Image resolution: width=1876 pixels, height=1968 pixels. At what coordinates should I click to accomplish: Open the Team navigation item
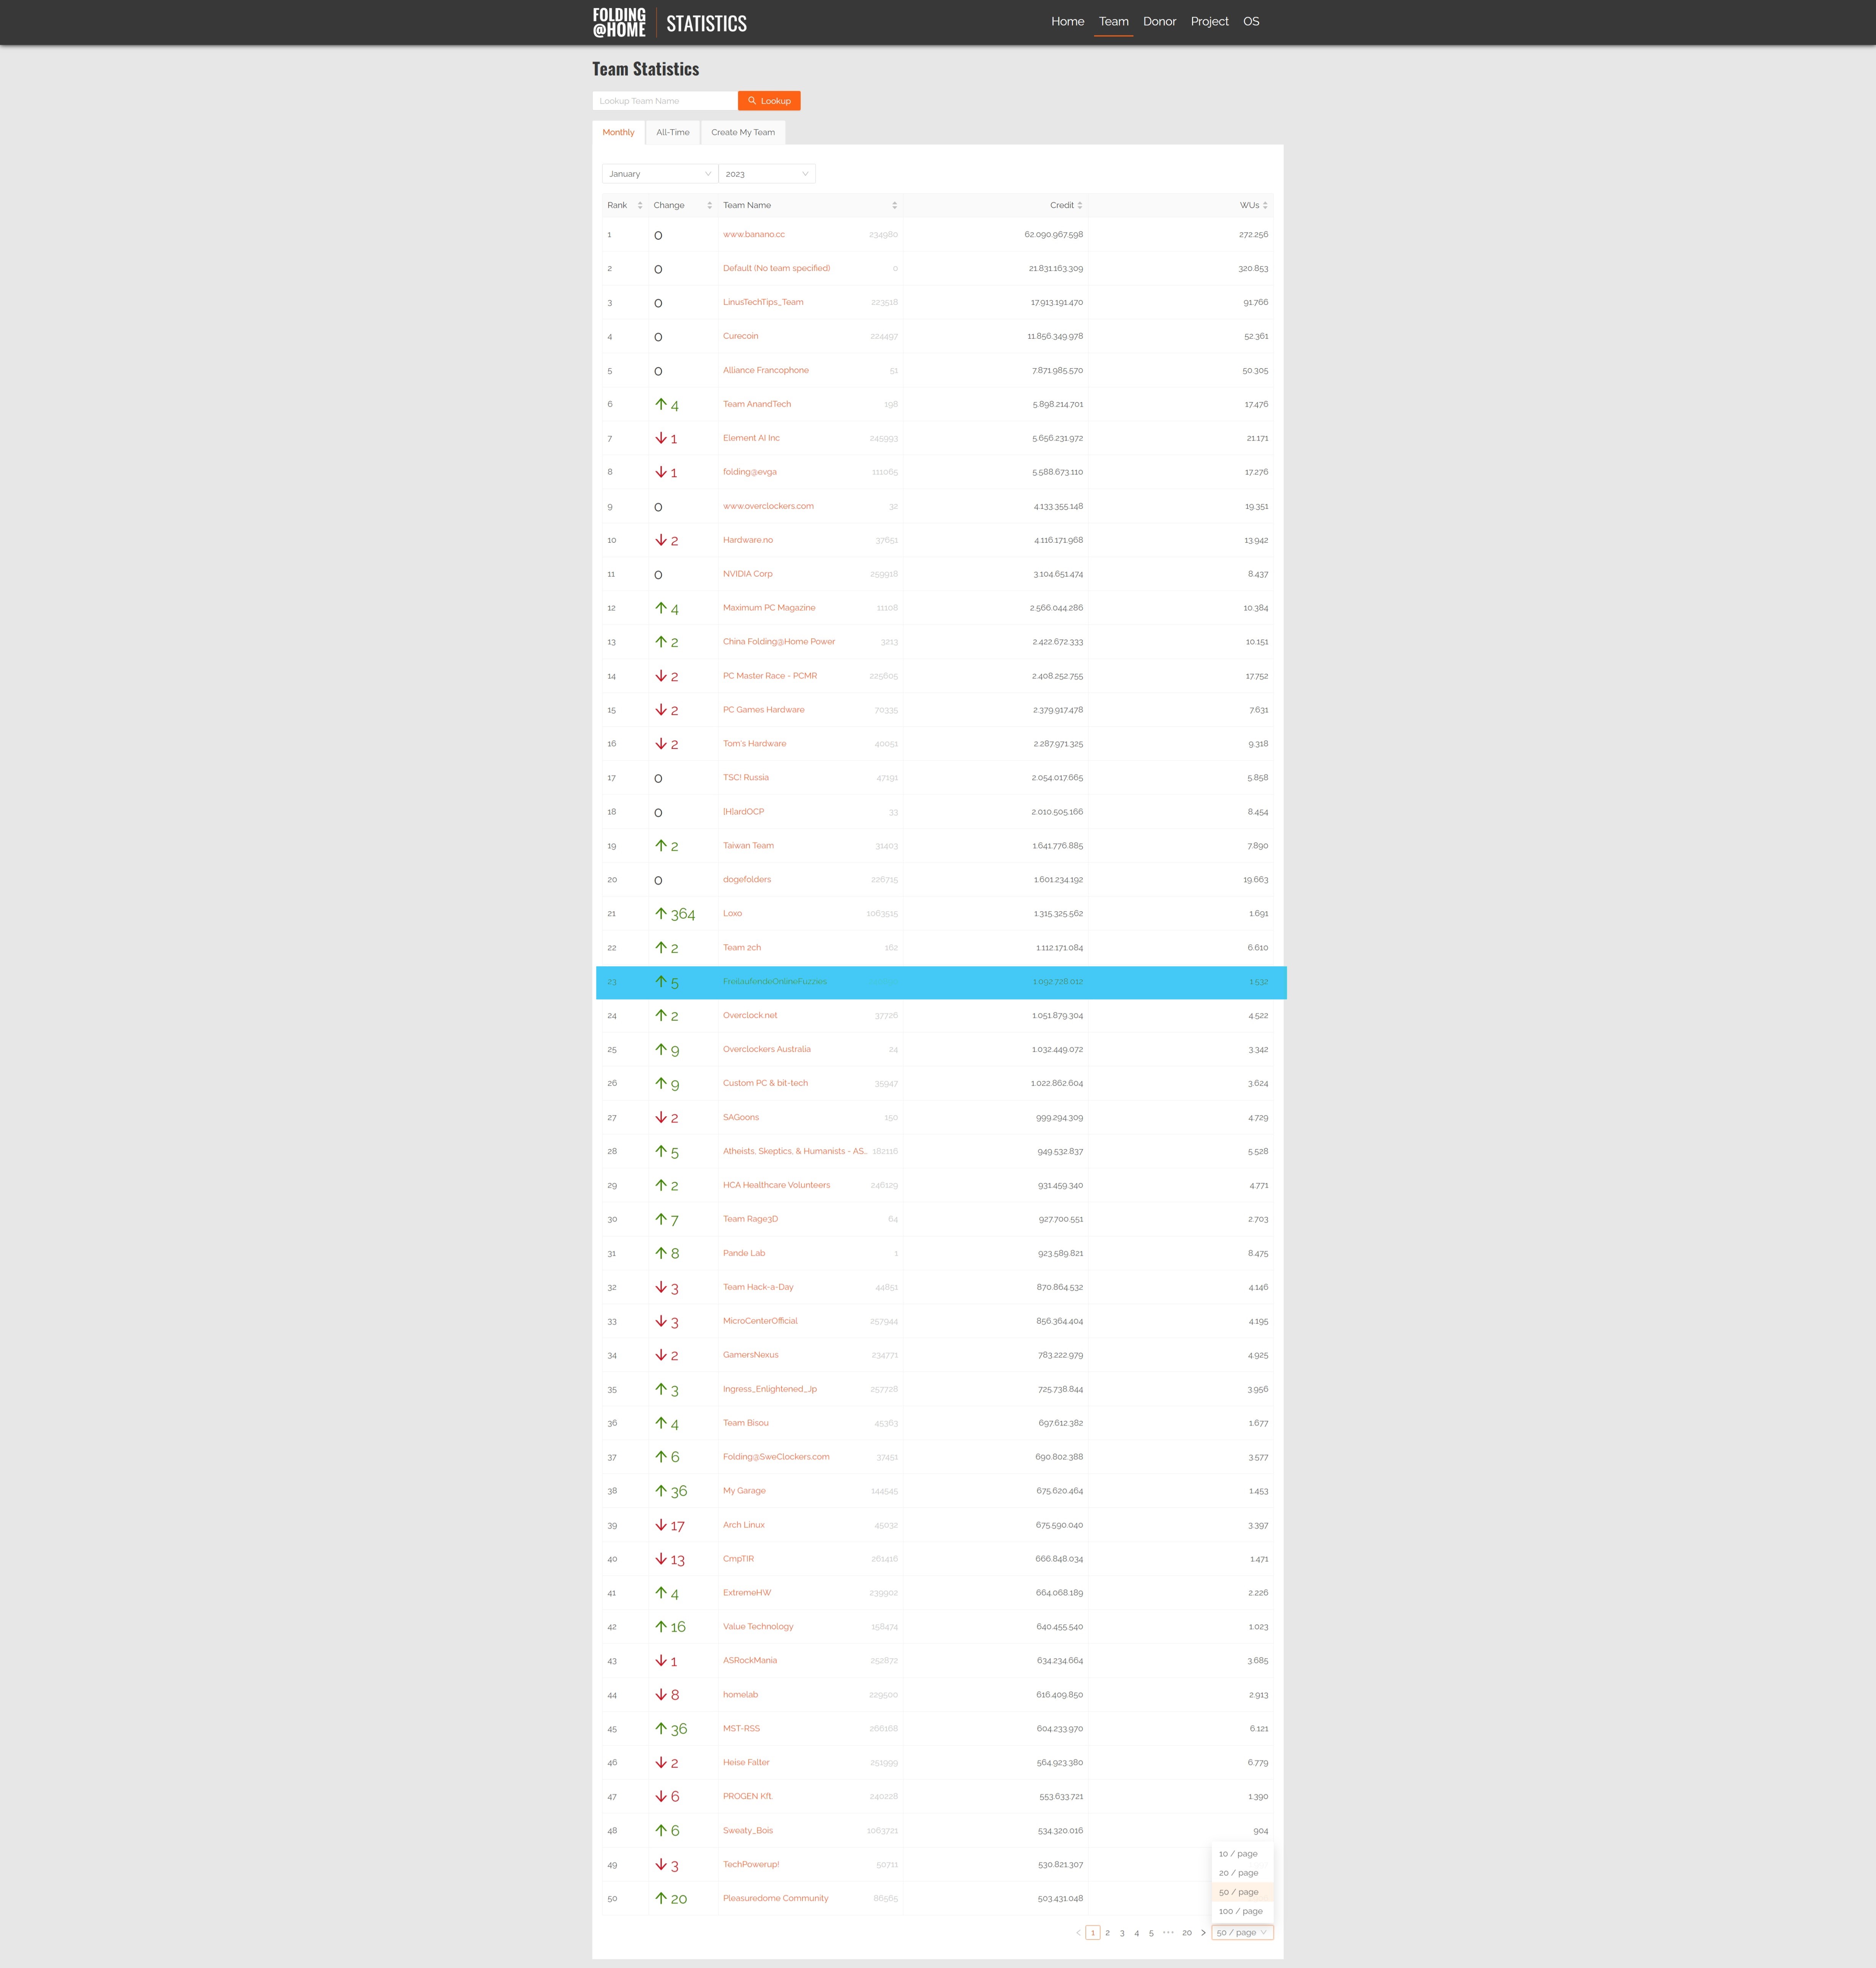(x=1113, y=21)
